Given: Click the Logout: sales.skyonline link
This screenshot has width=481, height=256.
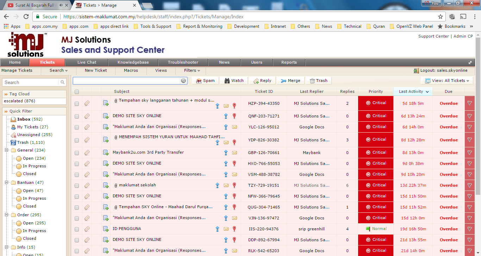Looking at the screenshot, I should point(441,70).
